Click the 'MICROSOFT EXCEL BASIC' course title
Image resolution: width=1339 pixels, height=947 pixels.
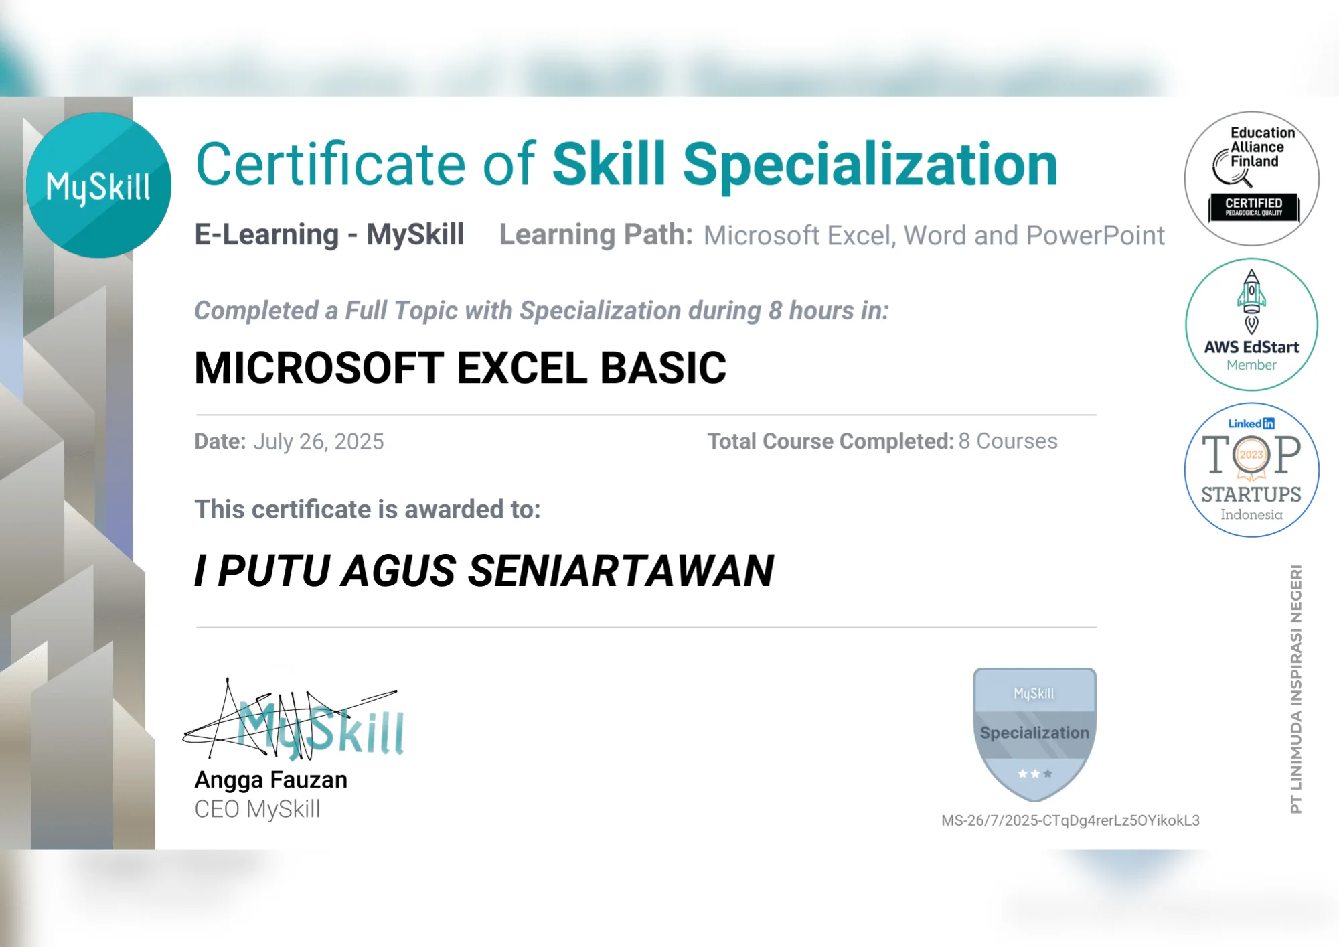(x=461, y=368)
